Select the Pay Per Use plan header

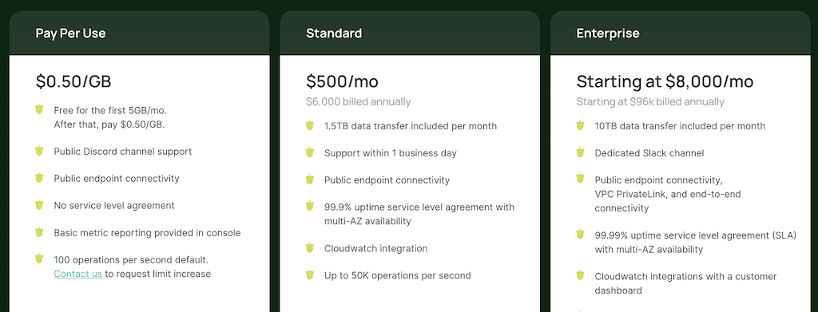coord(139,33)
